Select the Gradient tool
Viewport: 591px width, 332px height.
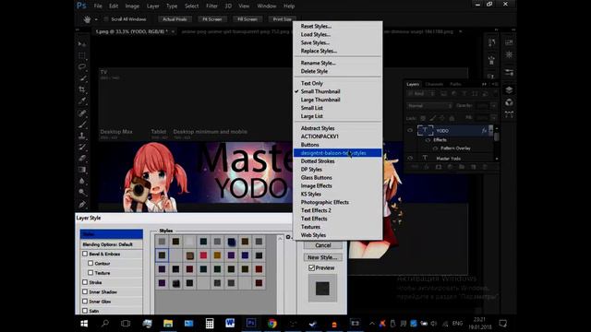click(x=82, y=170)
